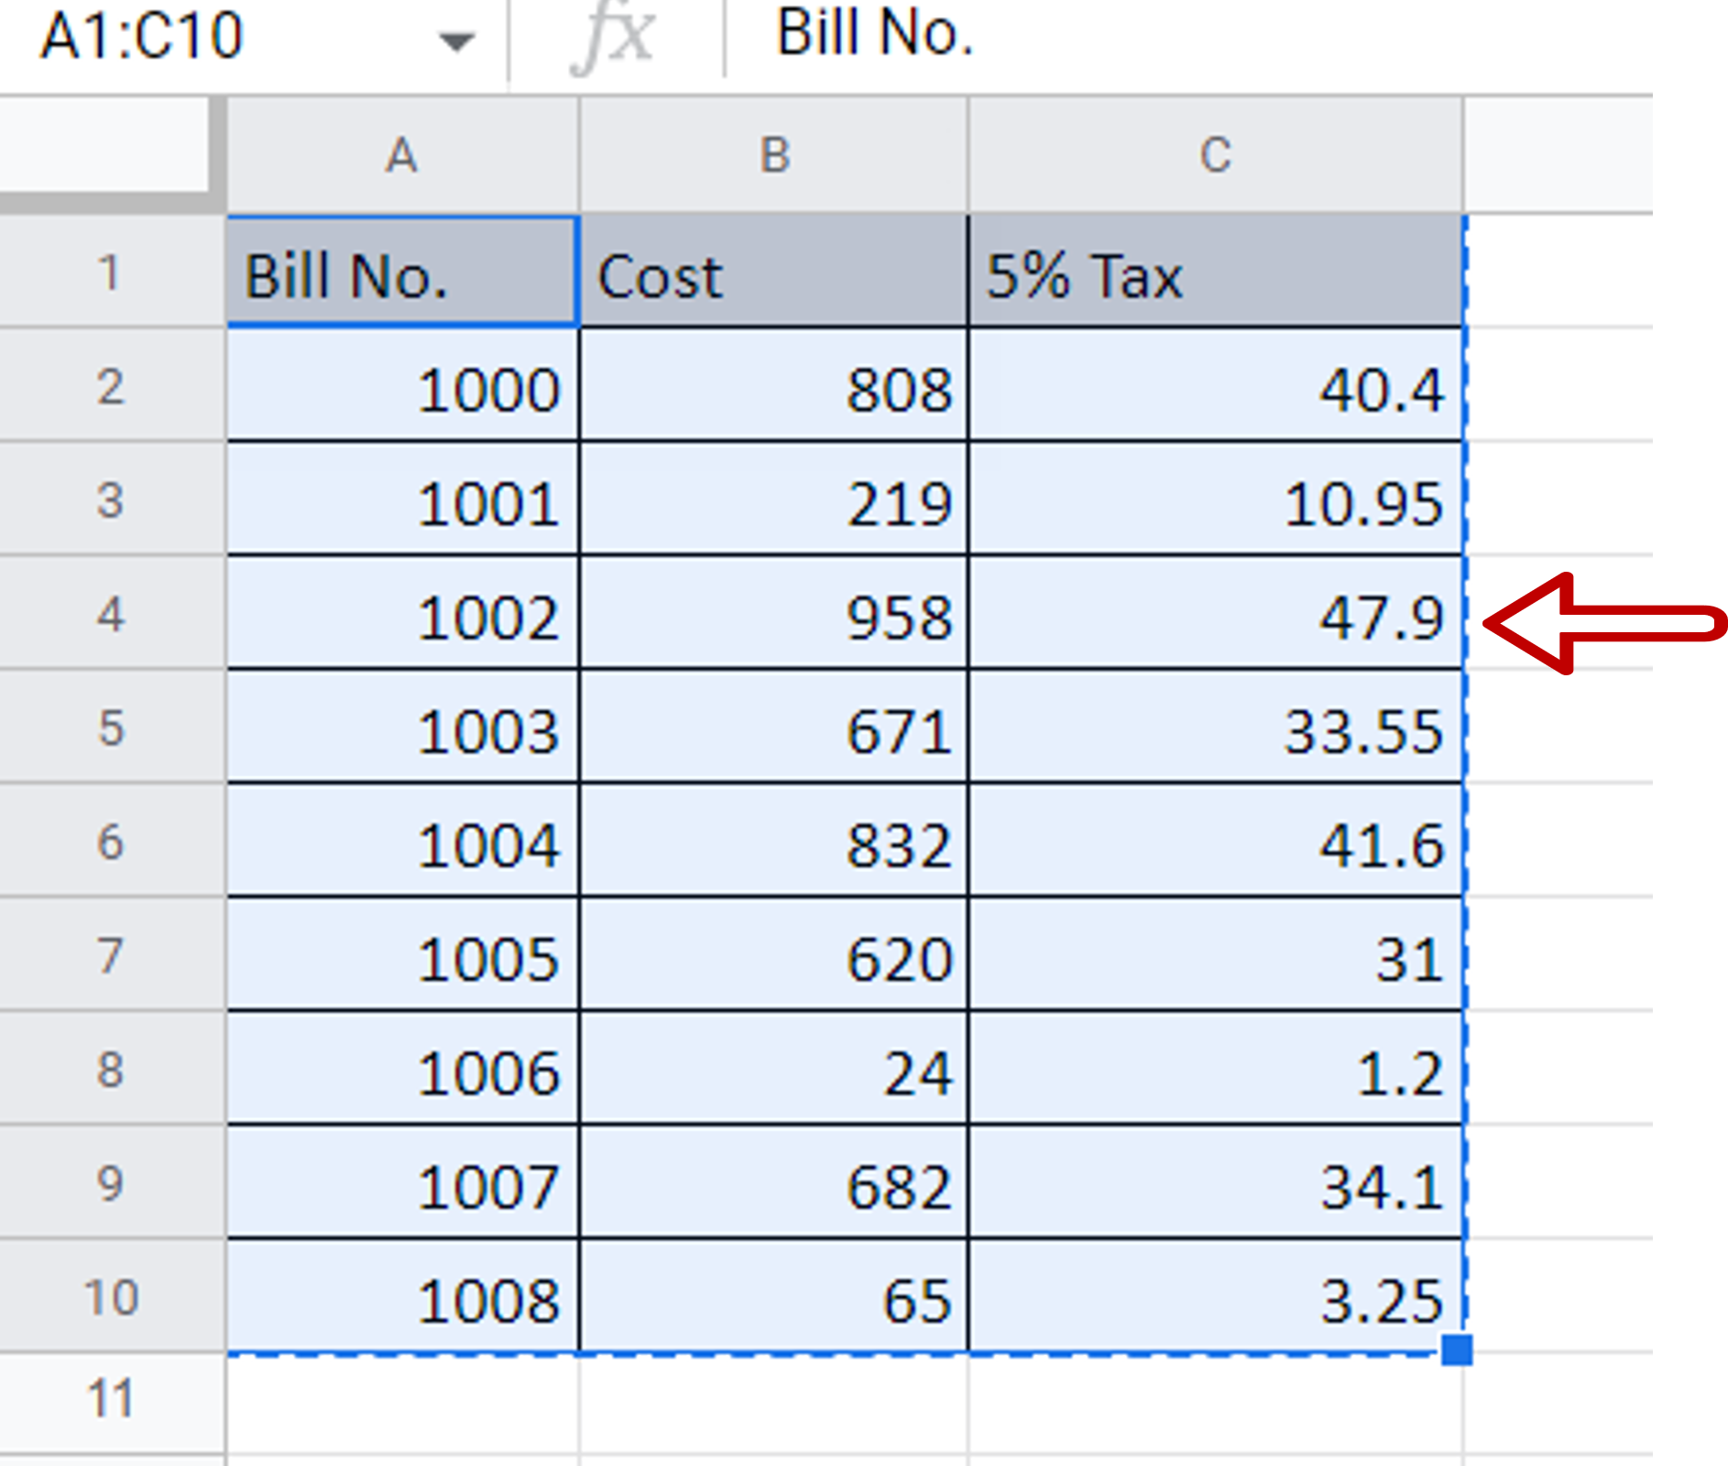The width and height of the screenshot is (1728, 1466).
Task: Select row 1 header
Action: point(110,272)
